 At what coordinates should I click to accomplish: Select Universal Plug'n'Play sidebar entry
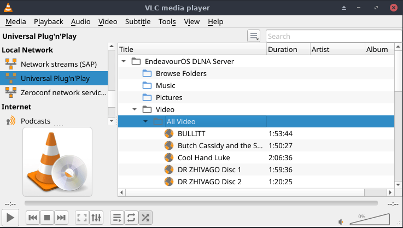point(54,78)
